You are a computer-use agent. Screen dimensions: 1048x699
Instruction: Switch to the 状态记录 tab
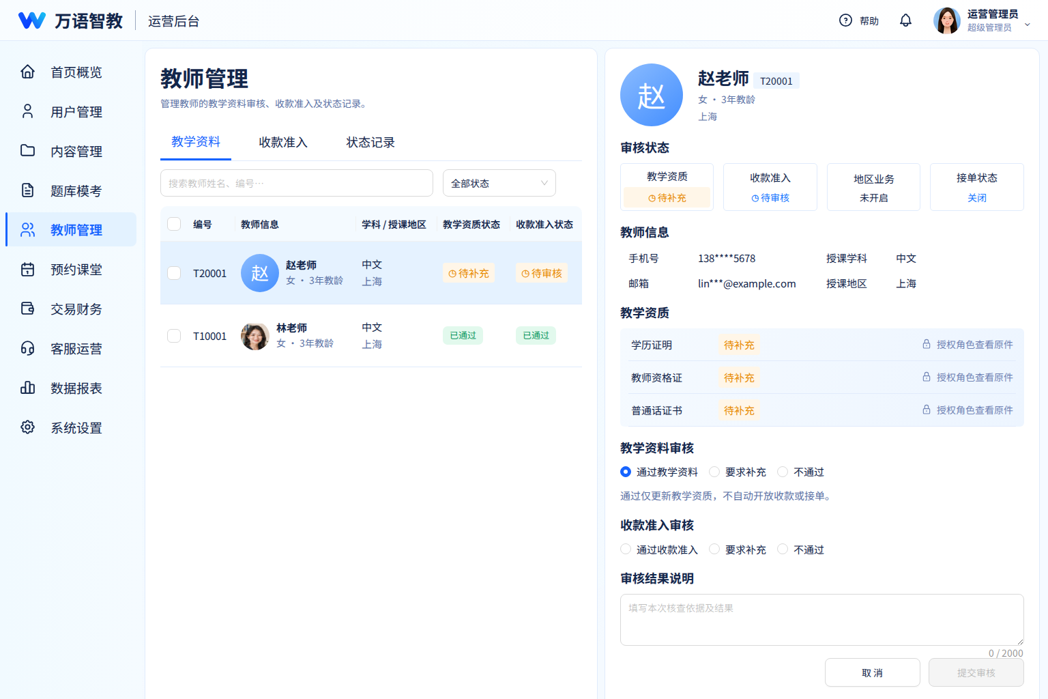click(x=370, y=142)
